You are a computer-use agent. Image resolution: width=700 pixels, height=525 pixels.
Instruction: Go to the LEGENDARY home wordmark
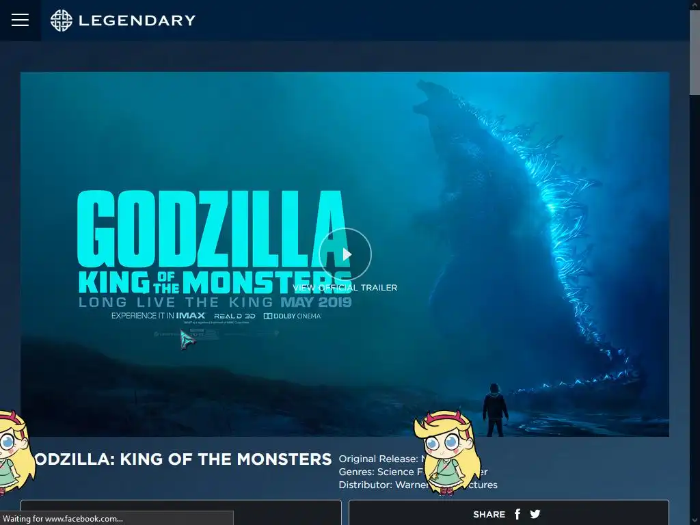click(137, 21)
